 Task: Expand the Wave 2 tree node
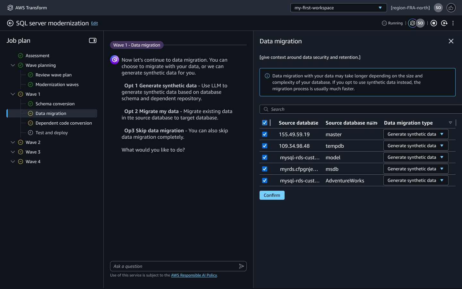point(13,142)
